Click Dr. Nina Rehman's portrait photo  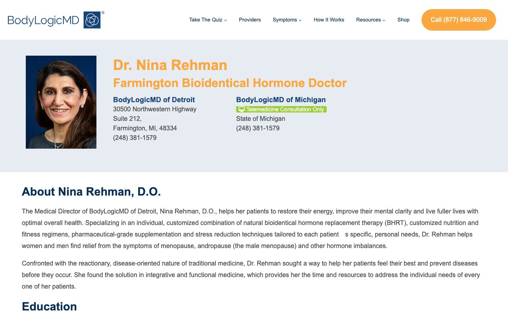(61, 102)
